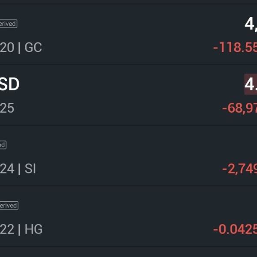Open the SD watchlist row
Image resolution: width=257 pixels, height=257 pixels.
pyautogui.click(x=128, y=96)
